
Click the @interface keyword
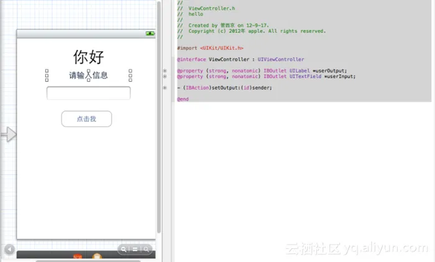click(191, 60)
